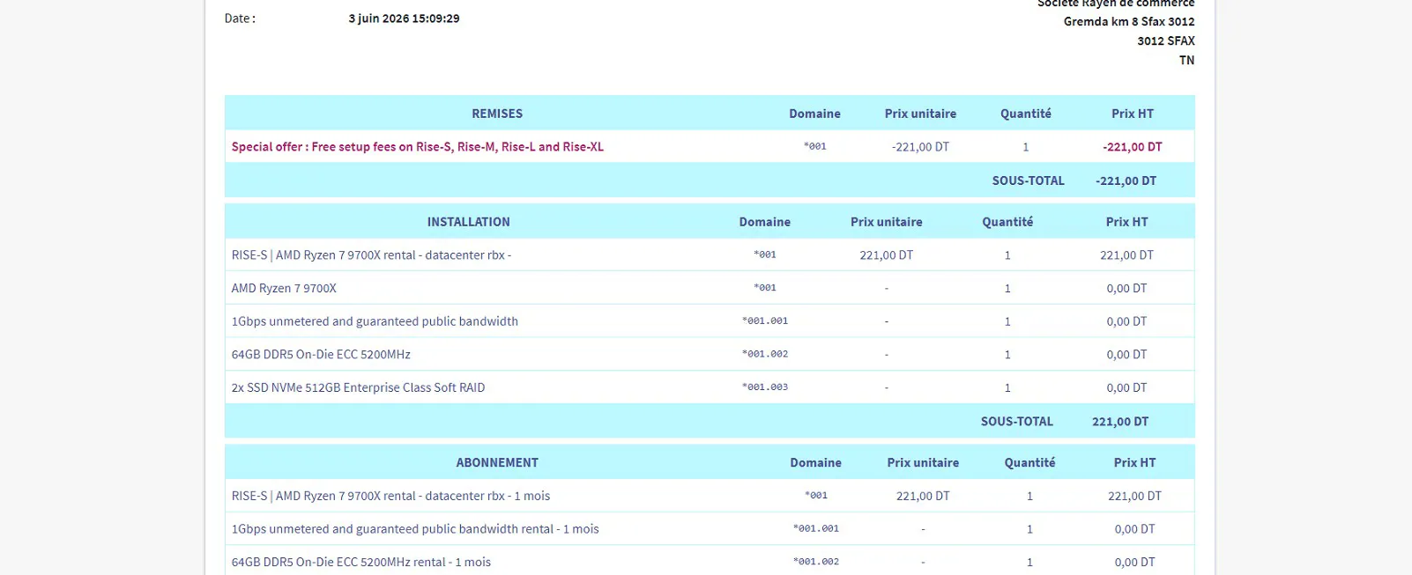Image resolution: width=1412 pixels, height=575 pixels.
Task: Click the Prix unitaire column header in REMISES
Action: (920, 114)
